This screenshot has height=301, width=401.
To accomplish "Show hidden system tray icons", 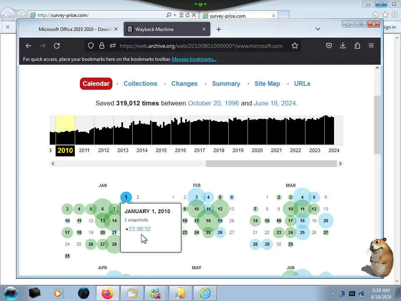I will point(333,294).
